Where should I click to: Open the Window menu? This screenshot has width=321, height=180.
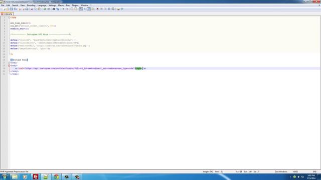[x=84, y=5]
